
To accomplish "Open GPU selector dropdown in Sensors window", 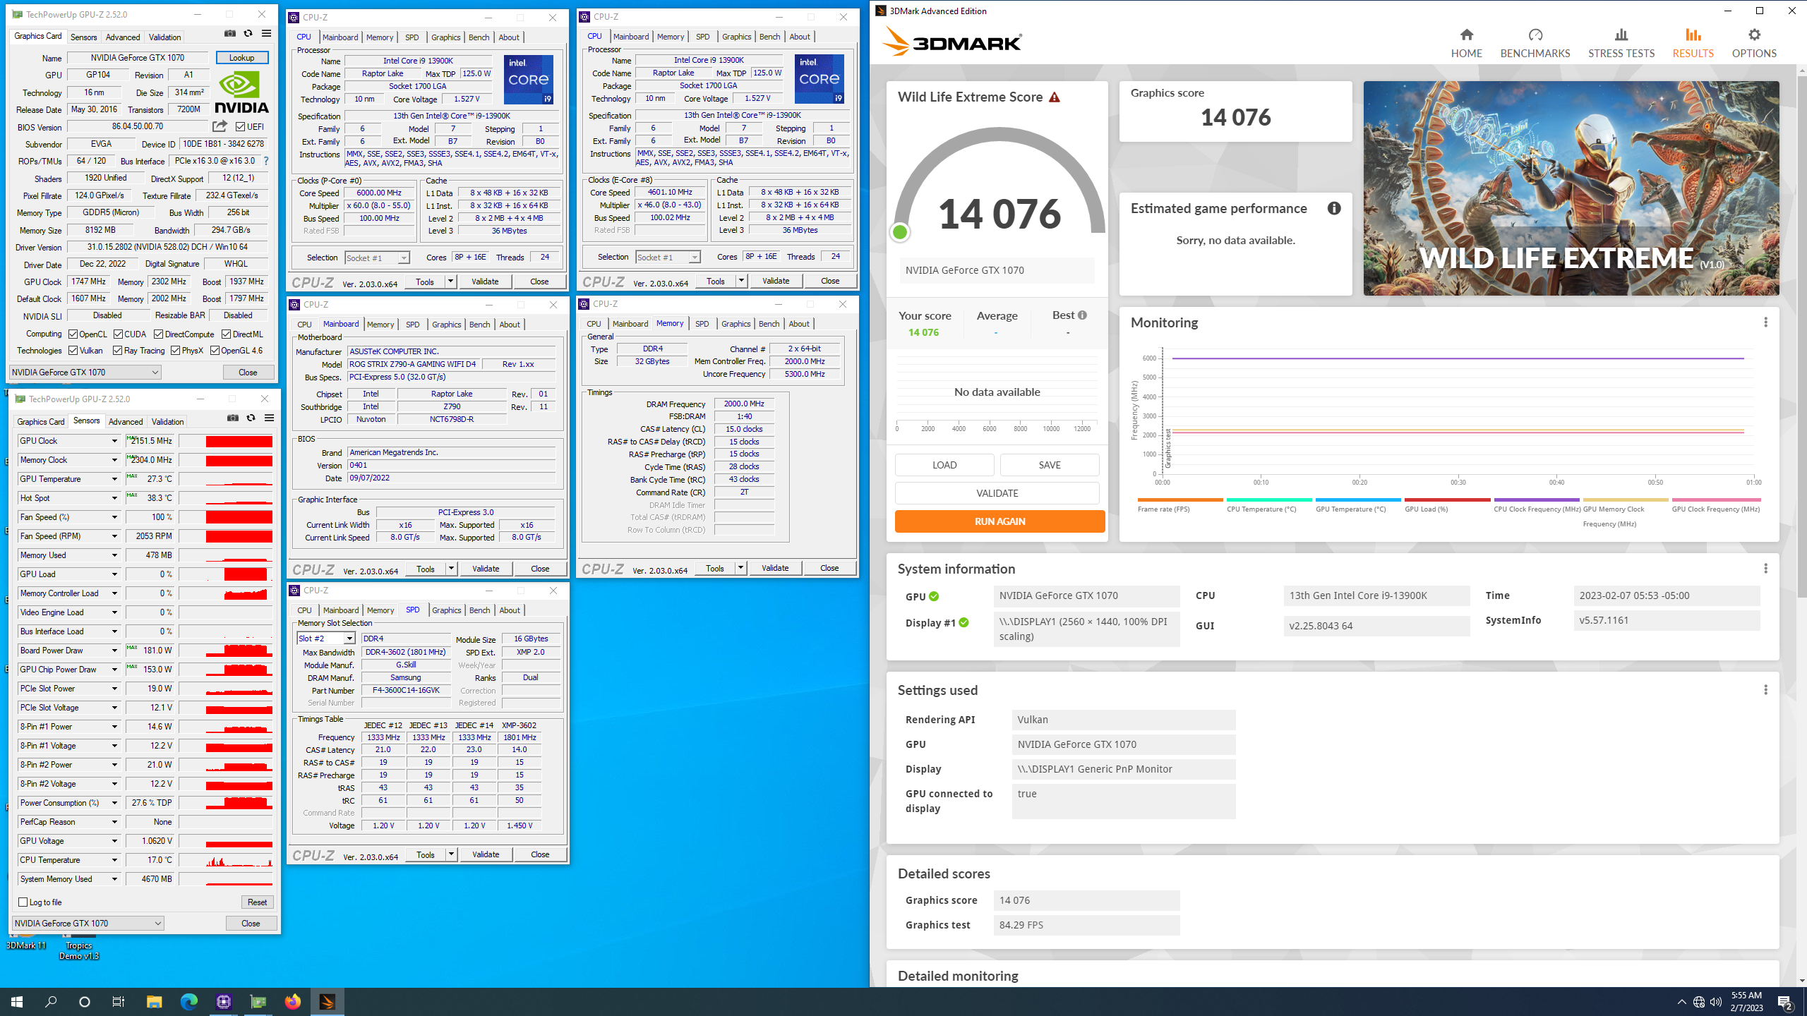I will click(x=88, y=923).
